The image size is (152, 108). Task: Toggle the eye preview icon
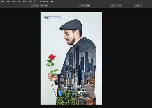pyautogui.click(x=82, y=5)
